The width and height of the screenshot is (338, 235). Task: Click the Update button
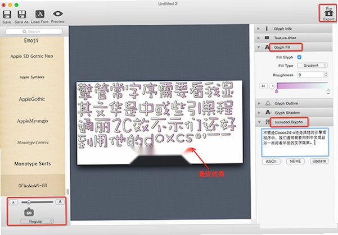pyautogui.click(x=319, y=161)
